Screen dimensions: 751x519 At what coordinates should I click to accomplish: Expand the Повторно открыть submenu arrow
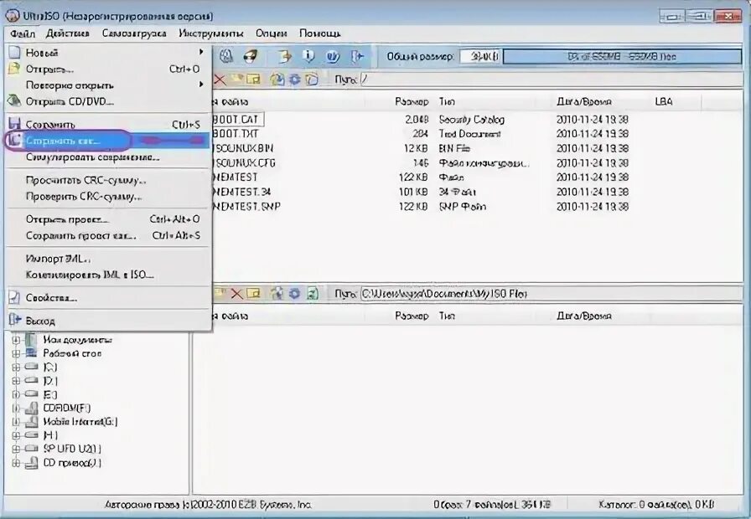(x=201, y=85)
